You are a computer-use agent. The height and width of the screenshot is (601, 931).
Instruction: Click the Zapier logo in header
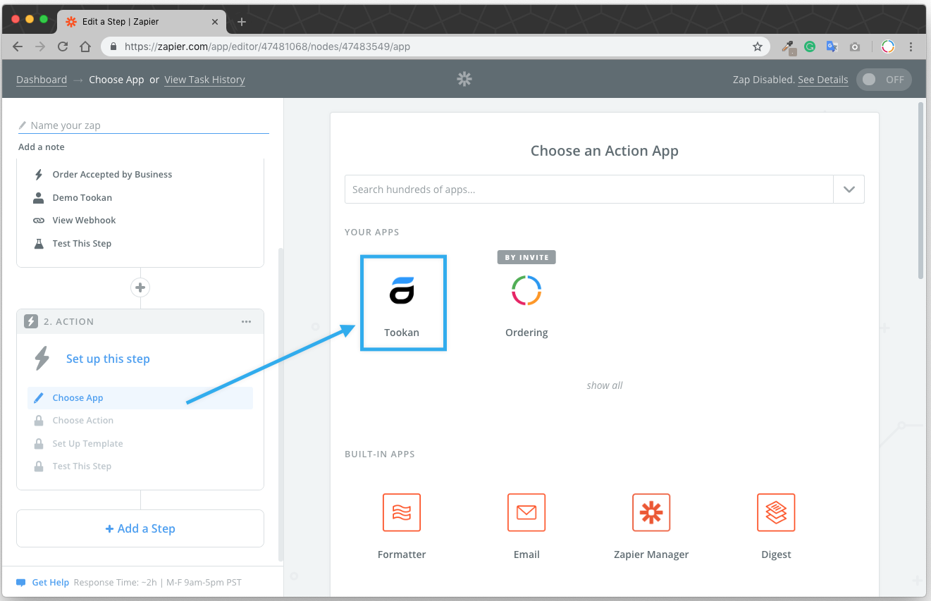(x=464, y=79)
